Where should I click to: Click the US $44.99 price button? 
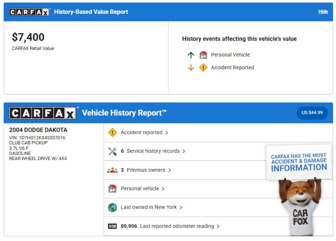(312, 113)
